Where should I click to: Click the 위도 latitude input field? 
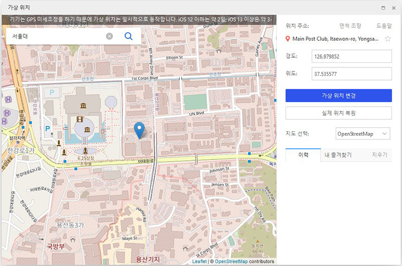click(x=351, y=74)
